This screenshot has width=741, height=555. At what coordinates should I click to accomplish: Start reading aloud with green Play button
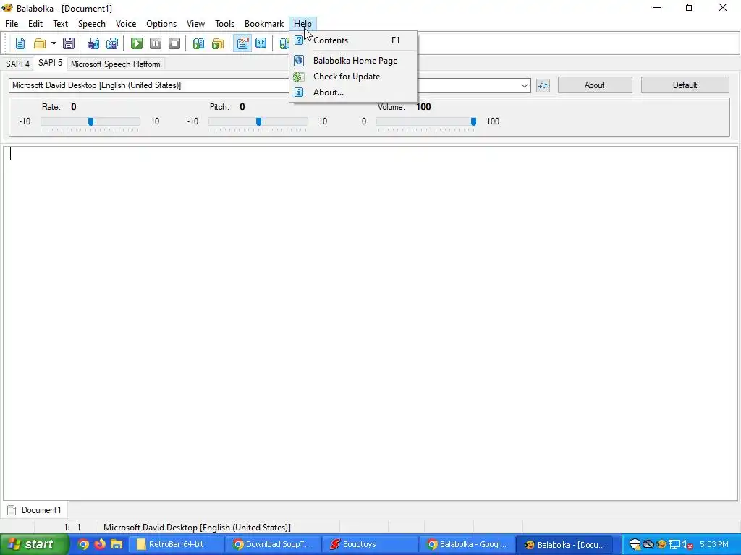pos(137,43)
